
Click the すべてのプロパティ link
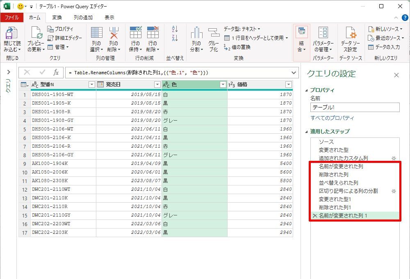click(332, 118)
